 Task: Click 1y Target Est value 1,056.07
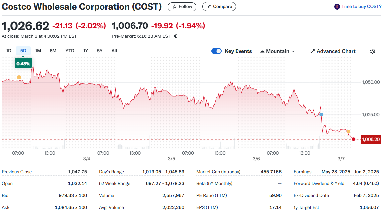(x=369, y=208)
